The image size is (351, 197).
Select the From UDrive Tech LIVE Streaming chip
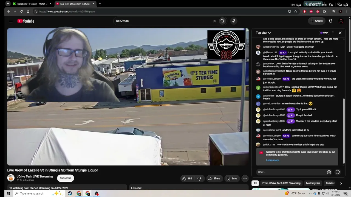click(281, 183)
